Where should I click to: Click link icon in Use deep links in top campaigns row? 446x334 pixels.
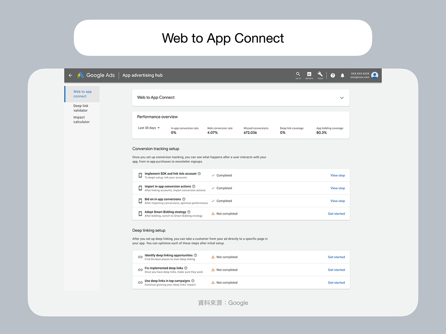140,283
